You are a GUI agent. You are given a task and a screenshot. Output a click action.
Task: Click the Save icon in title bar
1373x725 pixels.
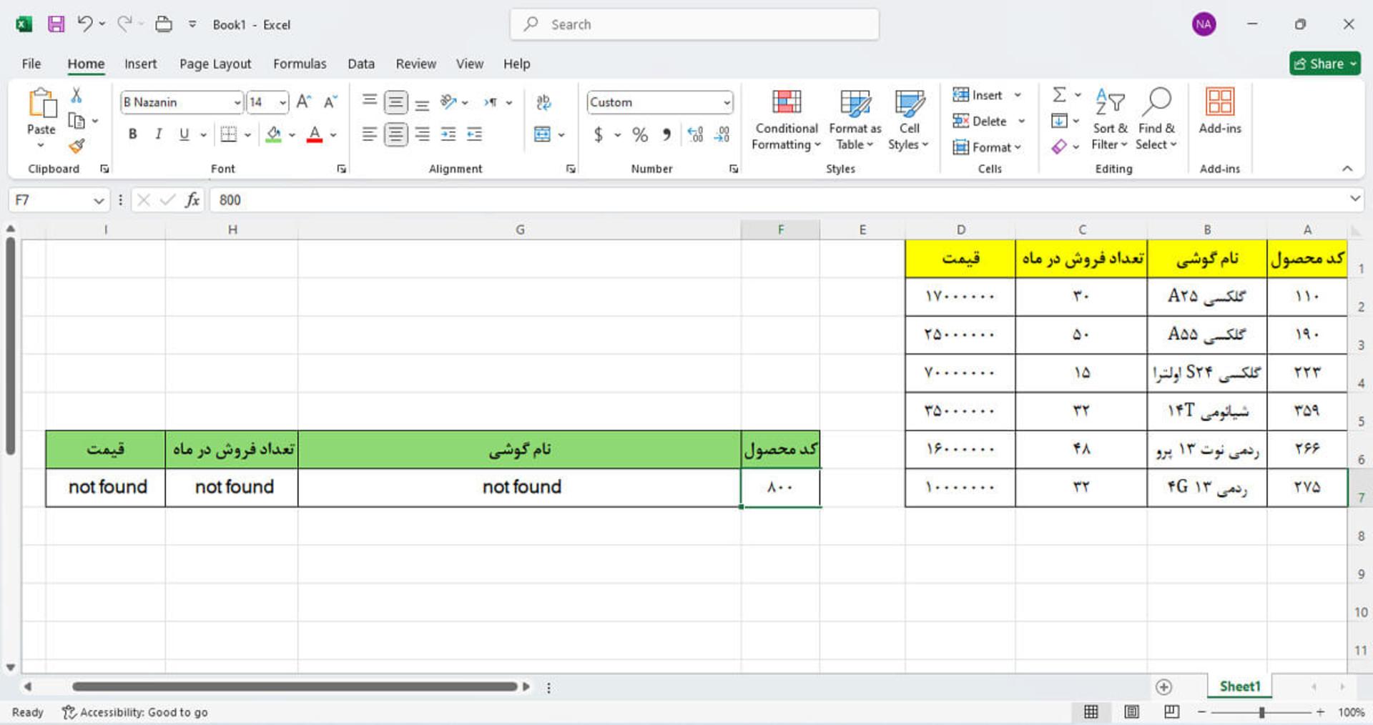(56, 24)
